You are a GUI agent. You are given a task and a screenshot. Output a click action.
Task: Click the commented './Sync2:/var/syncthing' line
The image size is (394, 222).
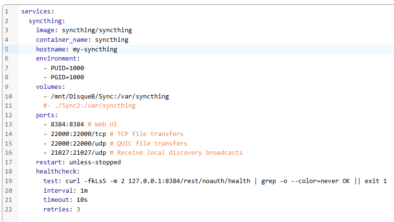(89, 106)
